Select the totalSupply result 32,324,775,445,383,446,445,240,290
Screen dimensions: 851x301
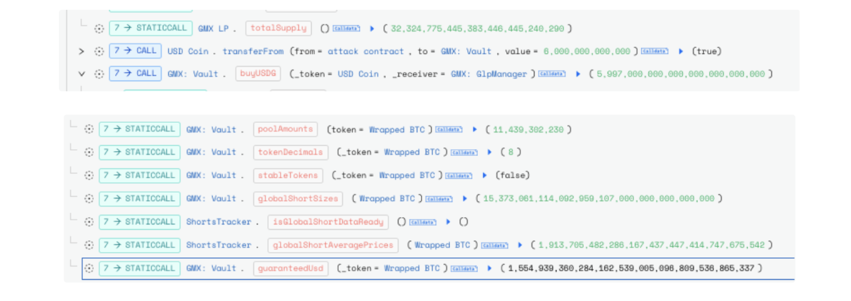pos(478,28)
